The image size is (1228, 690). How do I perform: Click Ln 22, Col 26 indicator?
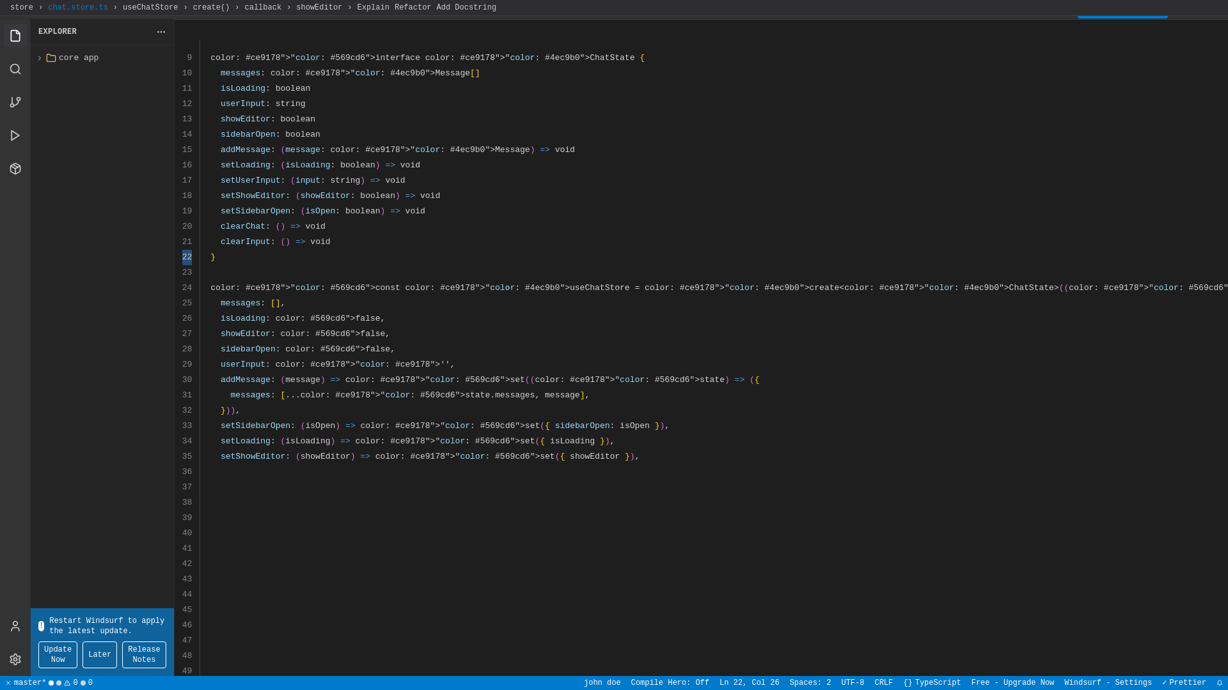tap(749, 683)
